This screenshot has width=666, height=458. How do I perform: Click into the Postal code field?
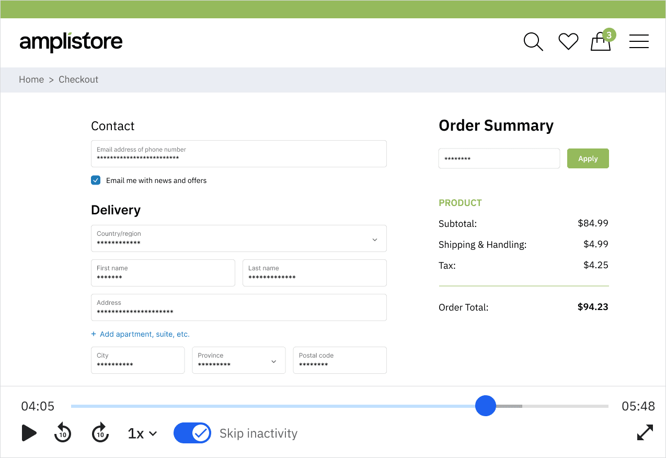point(339,360)
